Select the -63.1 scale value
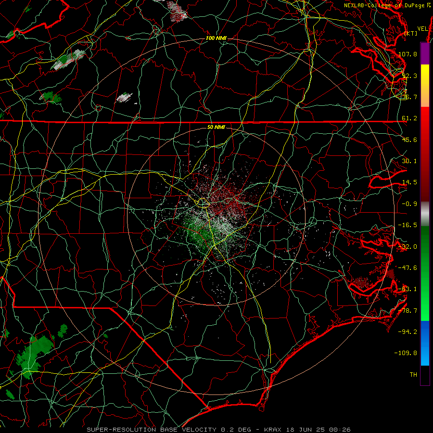Screen dimensions: 433x433 pyautogui.click(x=408, y=289)
